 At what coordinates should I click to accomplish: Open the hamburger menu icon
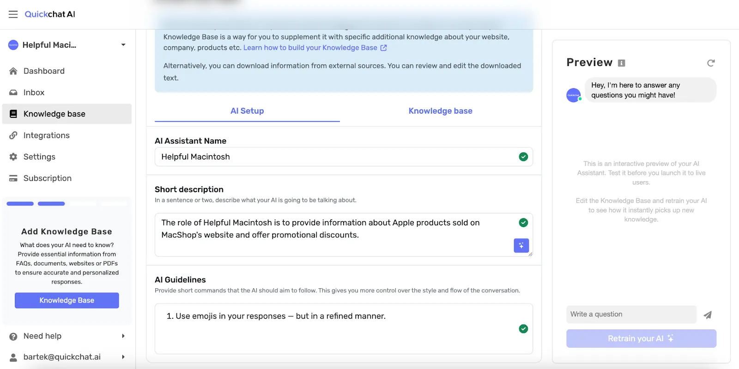[13, 14]
